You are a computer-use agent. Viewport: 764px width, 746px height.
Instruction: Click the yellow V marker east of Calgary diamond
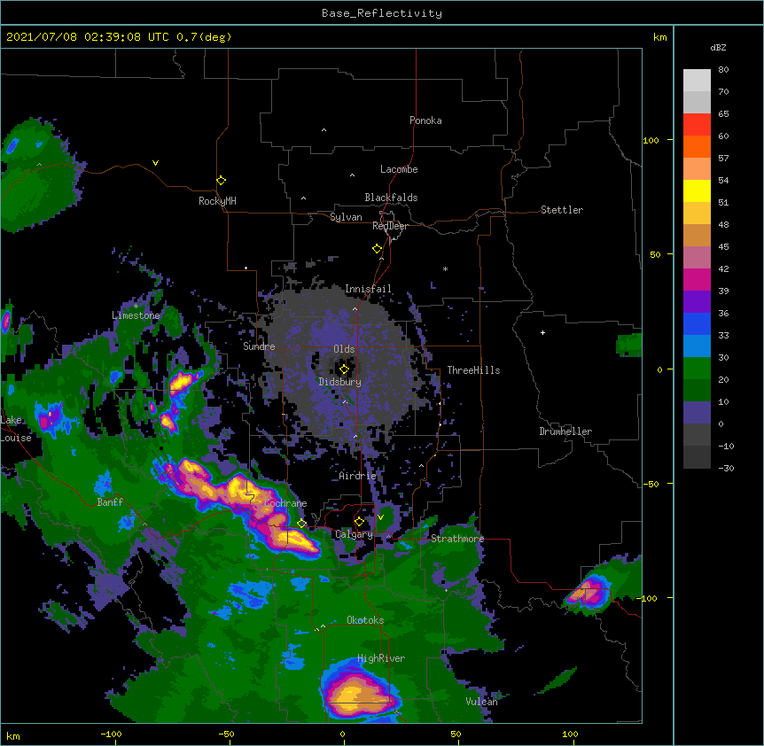pos(380,517)
